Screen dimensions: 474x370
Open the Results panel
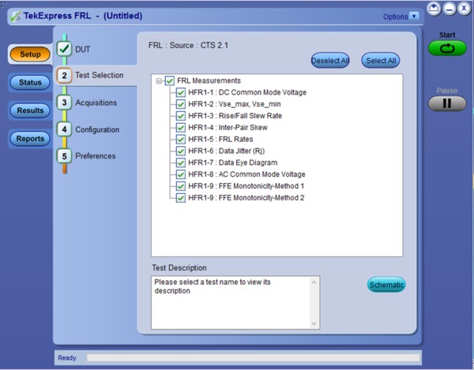tap(30, 110)
